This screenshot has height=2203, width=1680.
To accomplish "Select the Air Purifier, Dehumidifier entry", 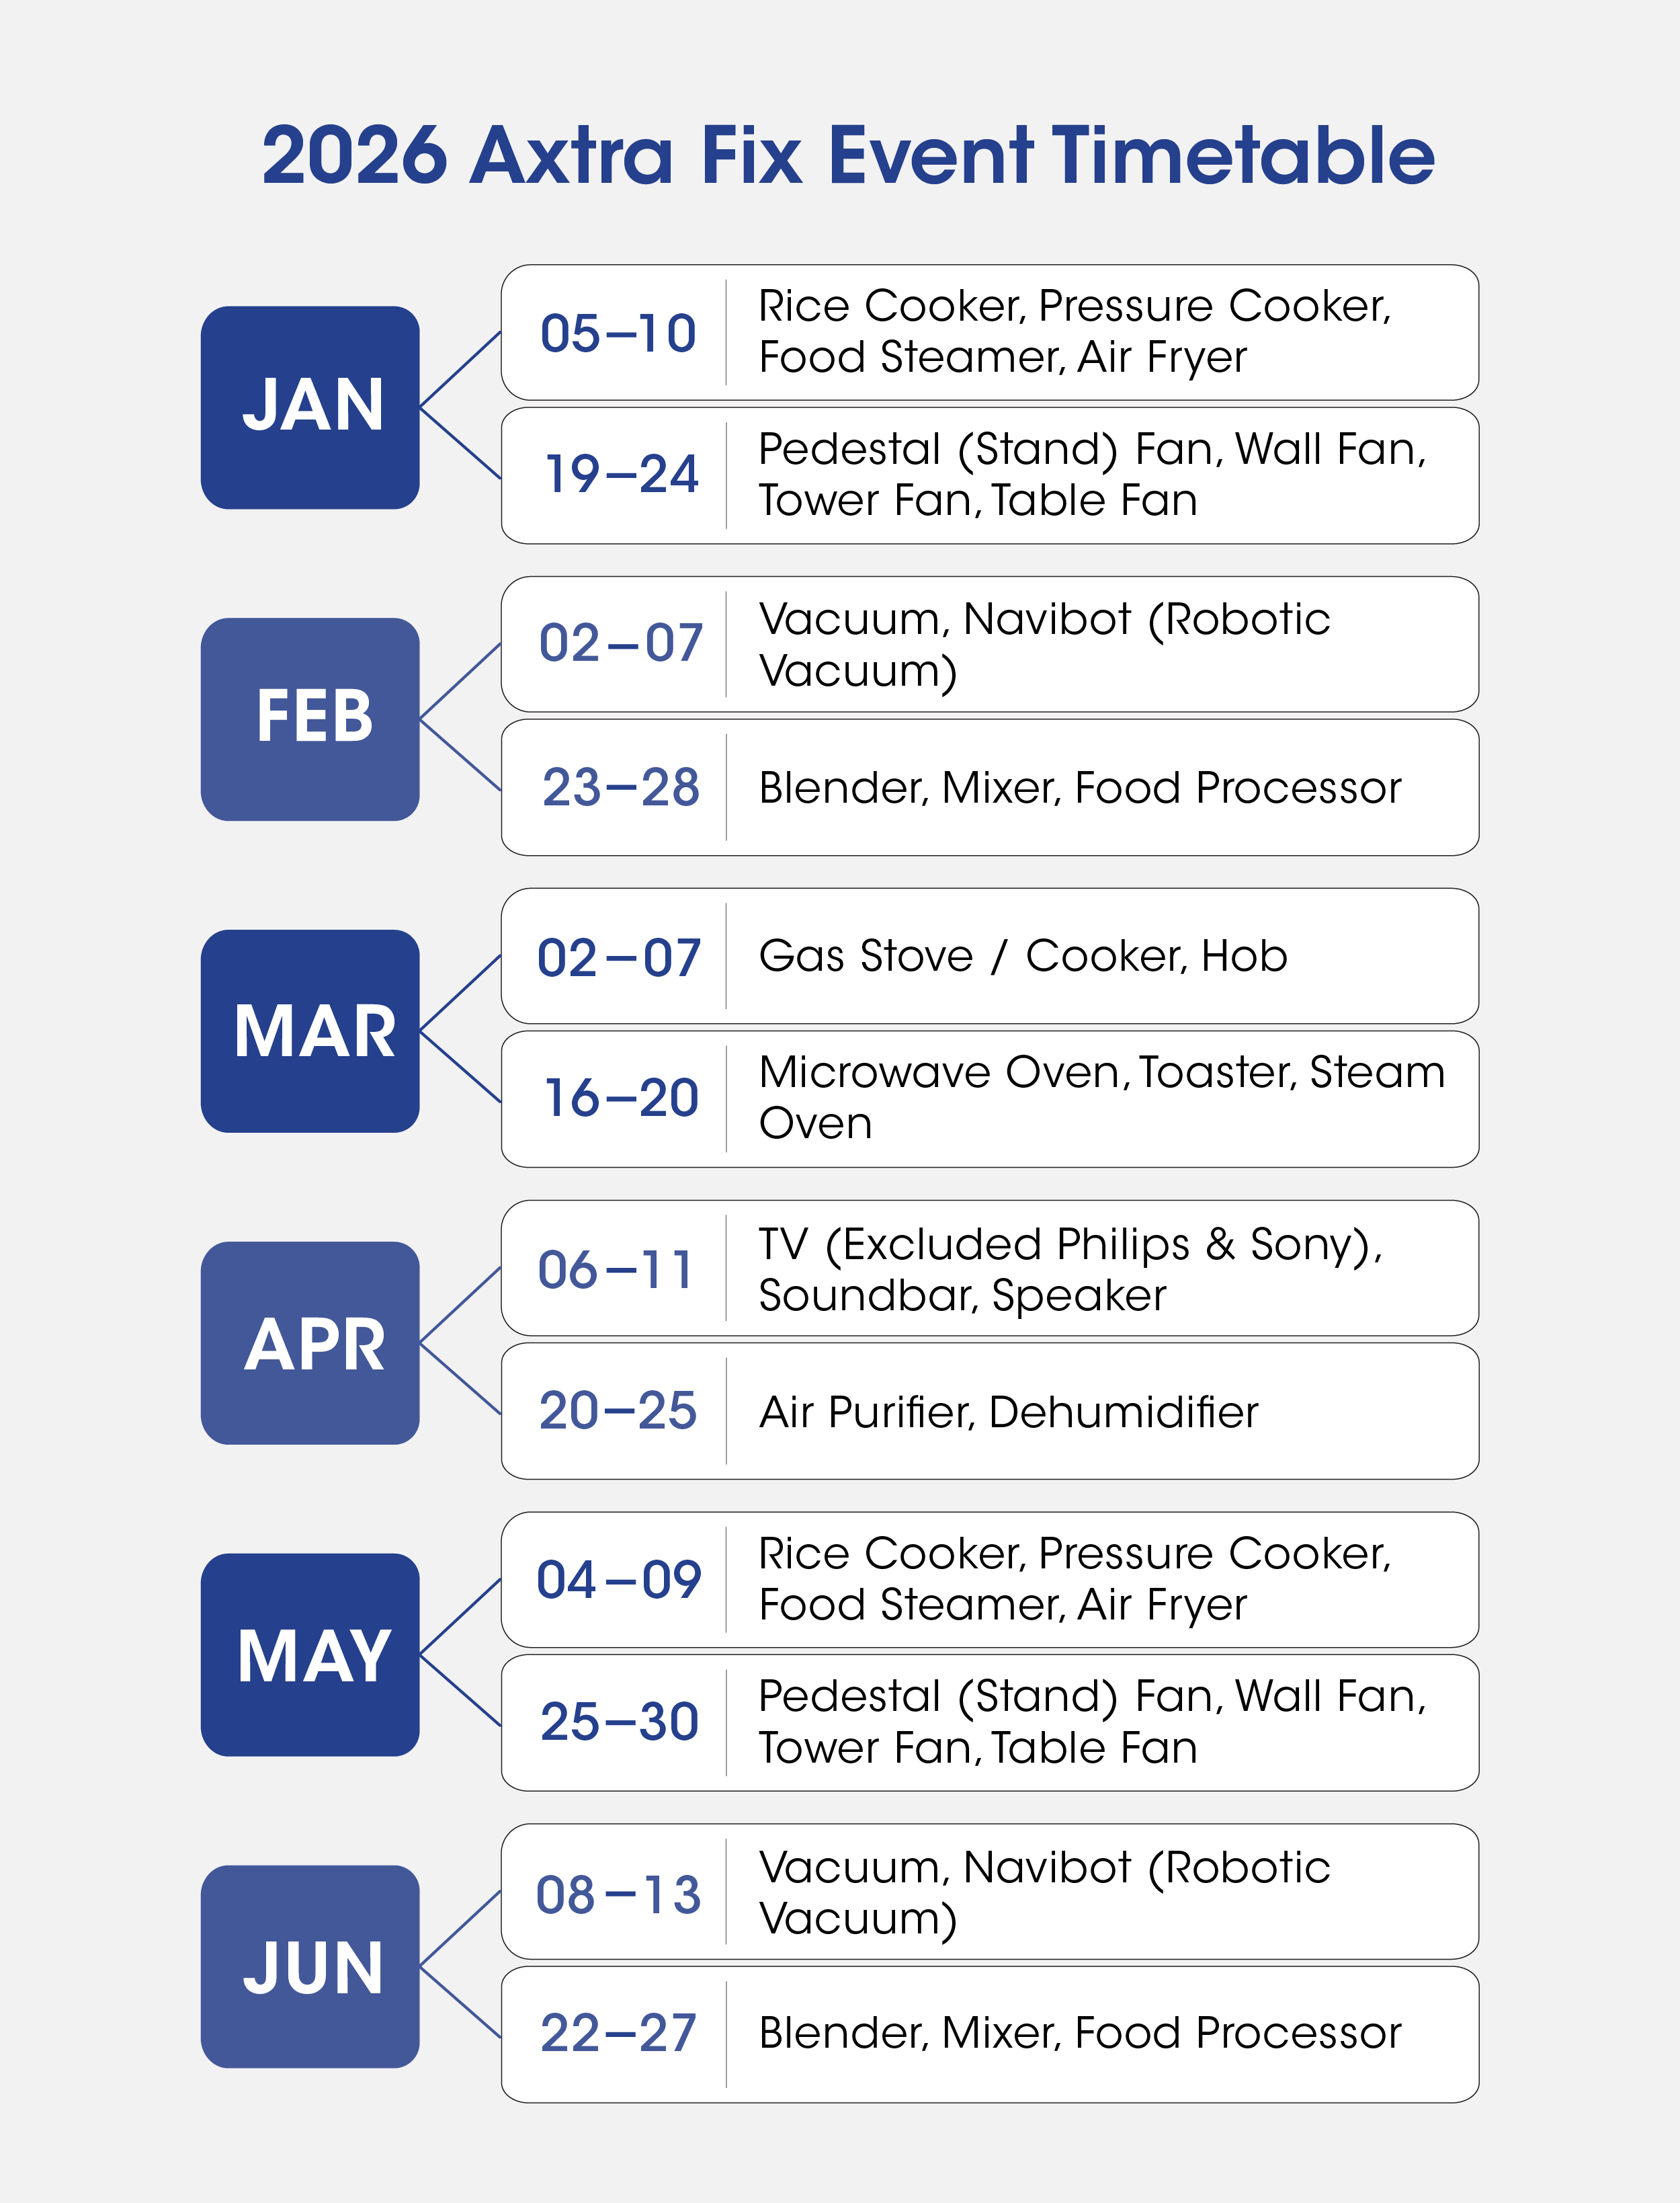I will tap(1008, 1412).
